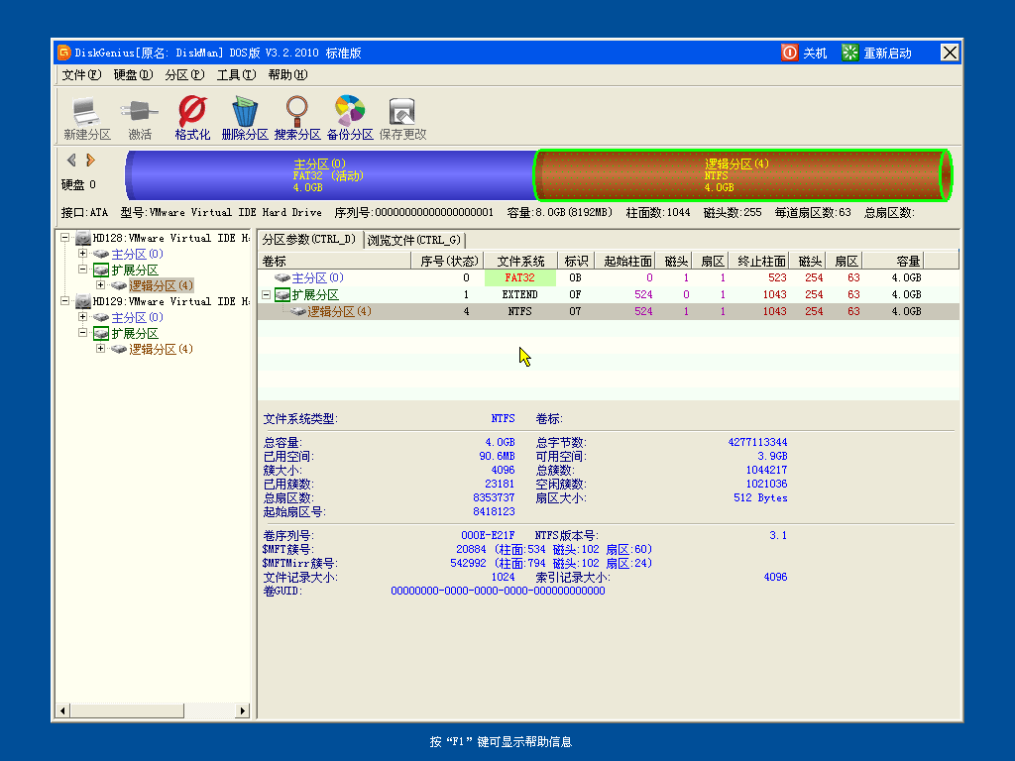The height and width of the screenshot is (761, 1015).
Task: Click the Restart (重新启动) button
Action: coord(876,54)
